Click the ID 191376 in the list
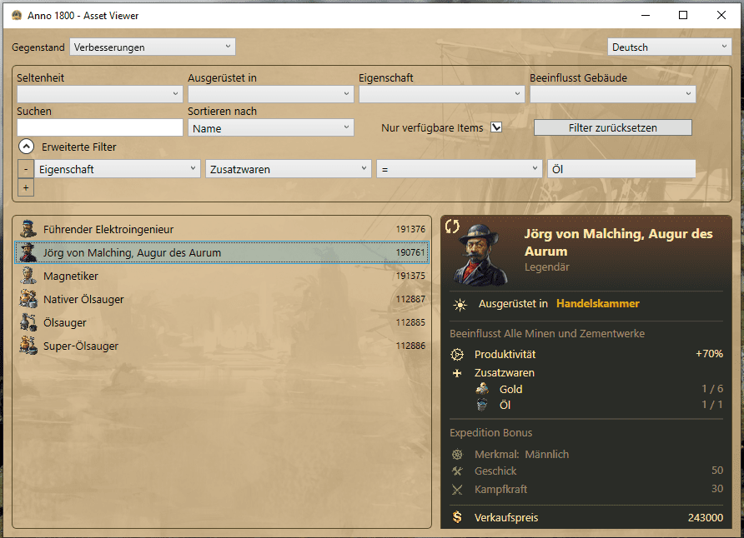744x538 pixels. 410,229
